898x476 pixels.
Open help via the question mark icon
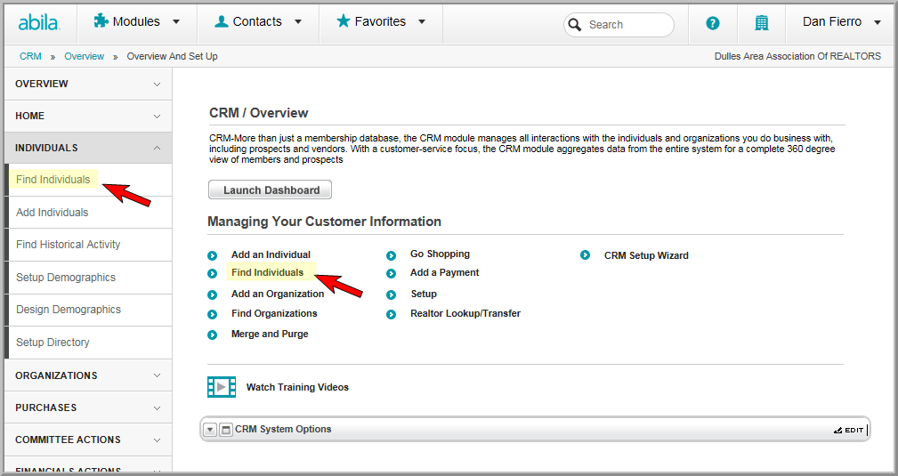(713, 23)
